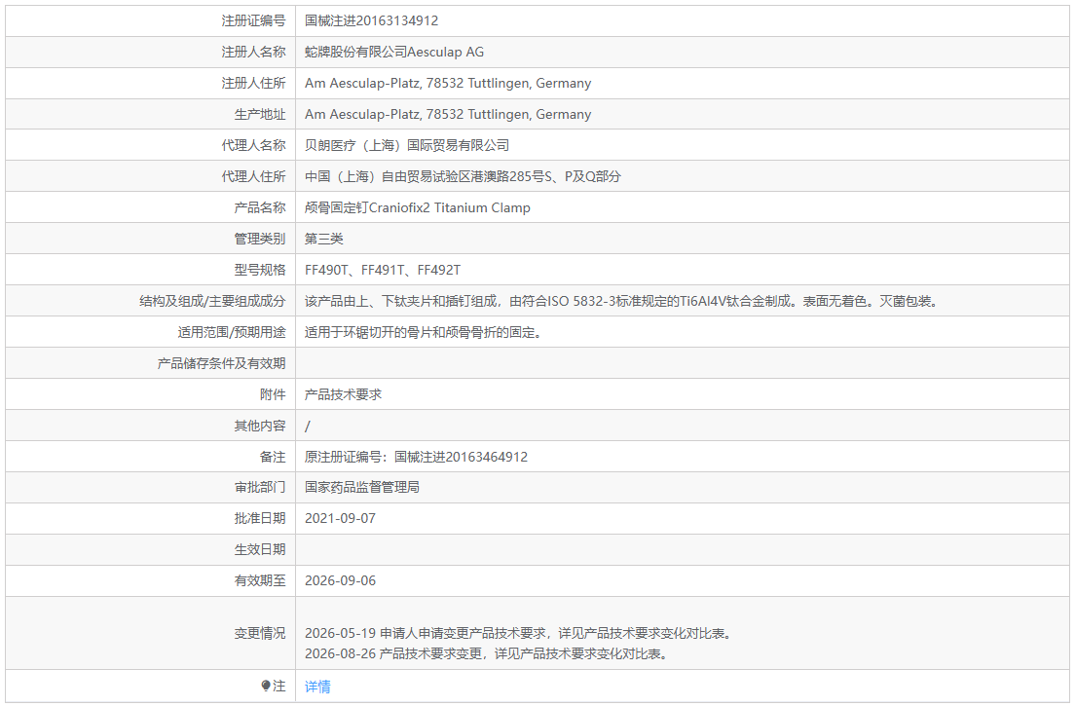Click the composition text mentioning Ti6Al4V钛合金
Screen dimensions: 1076x706
pyautogui.click(x=621, y=301)
